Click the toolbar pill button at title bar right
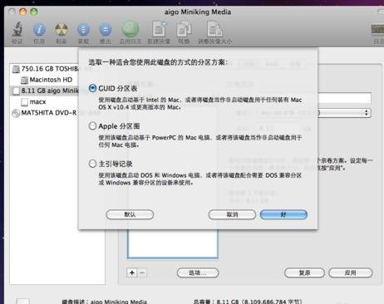The image size is (384, 304). [x=382, y=12]
